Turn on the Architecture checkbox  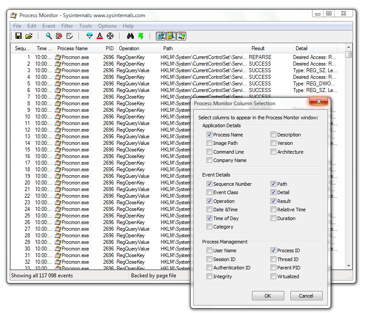273,152
